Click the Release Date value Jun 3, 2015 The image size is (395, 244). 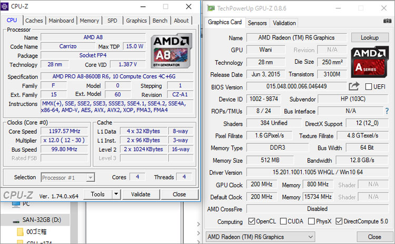tap(266, 74)
